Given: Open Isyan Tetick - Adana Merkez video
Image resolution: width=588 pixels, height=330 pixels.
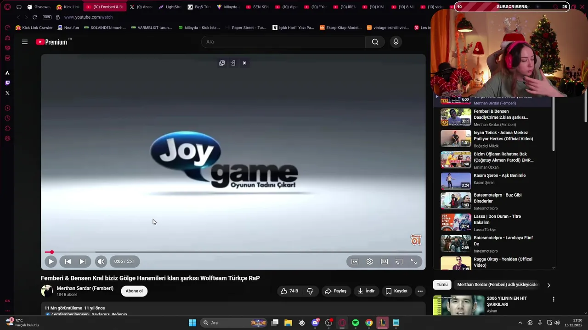Looking at the screenshot, I should click(494, 139).
